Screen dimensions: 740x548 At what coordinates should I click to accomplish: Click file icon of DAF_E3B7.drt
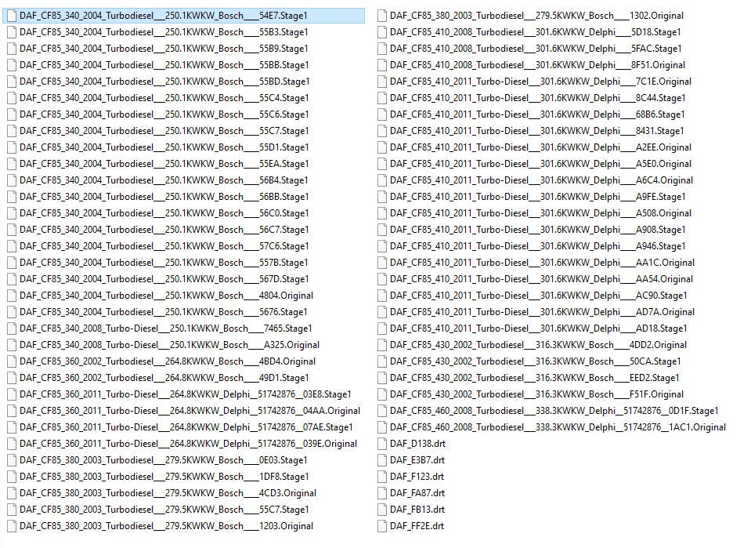(x=382, y=460)
